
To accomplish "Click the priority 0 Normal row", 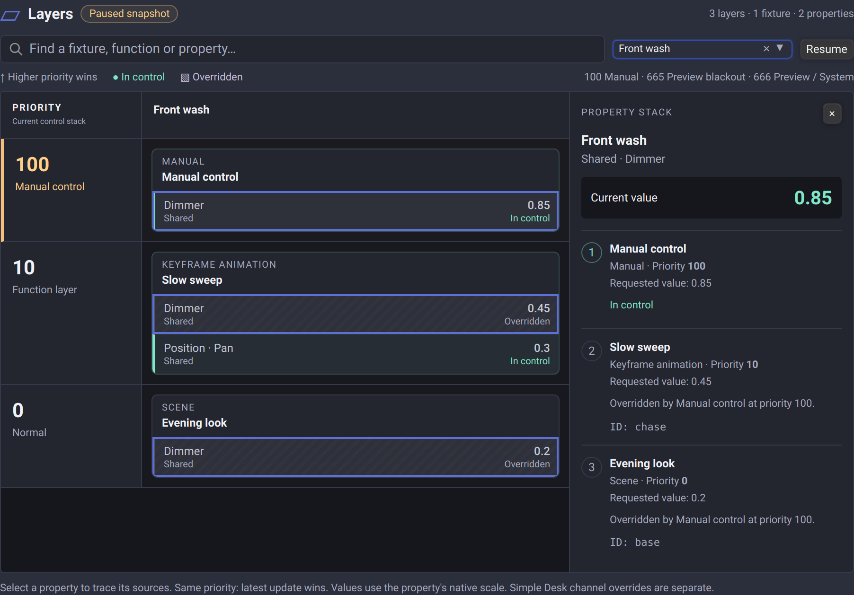I will click(71, 436).
